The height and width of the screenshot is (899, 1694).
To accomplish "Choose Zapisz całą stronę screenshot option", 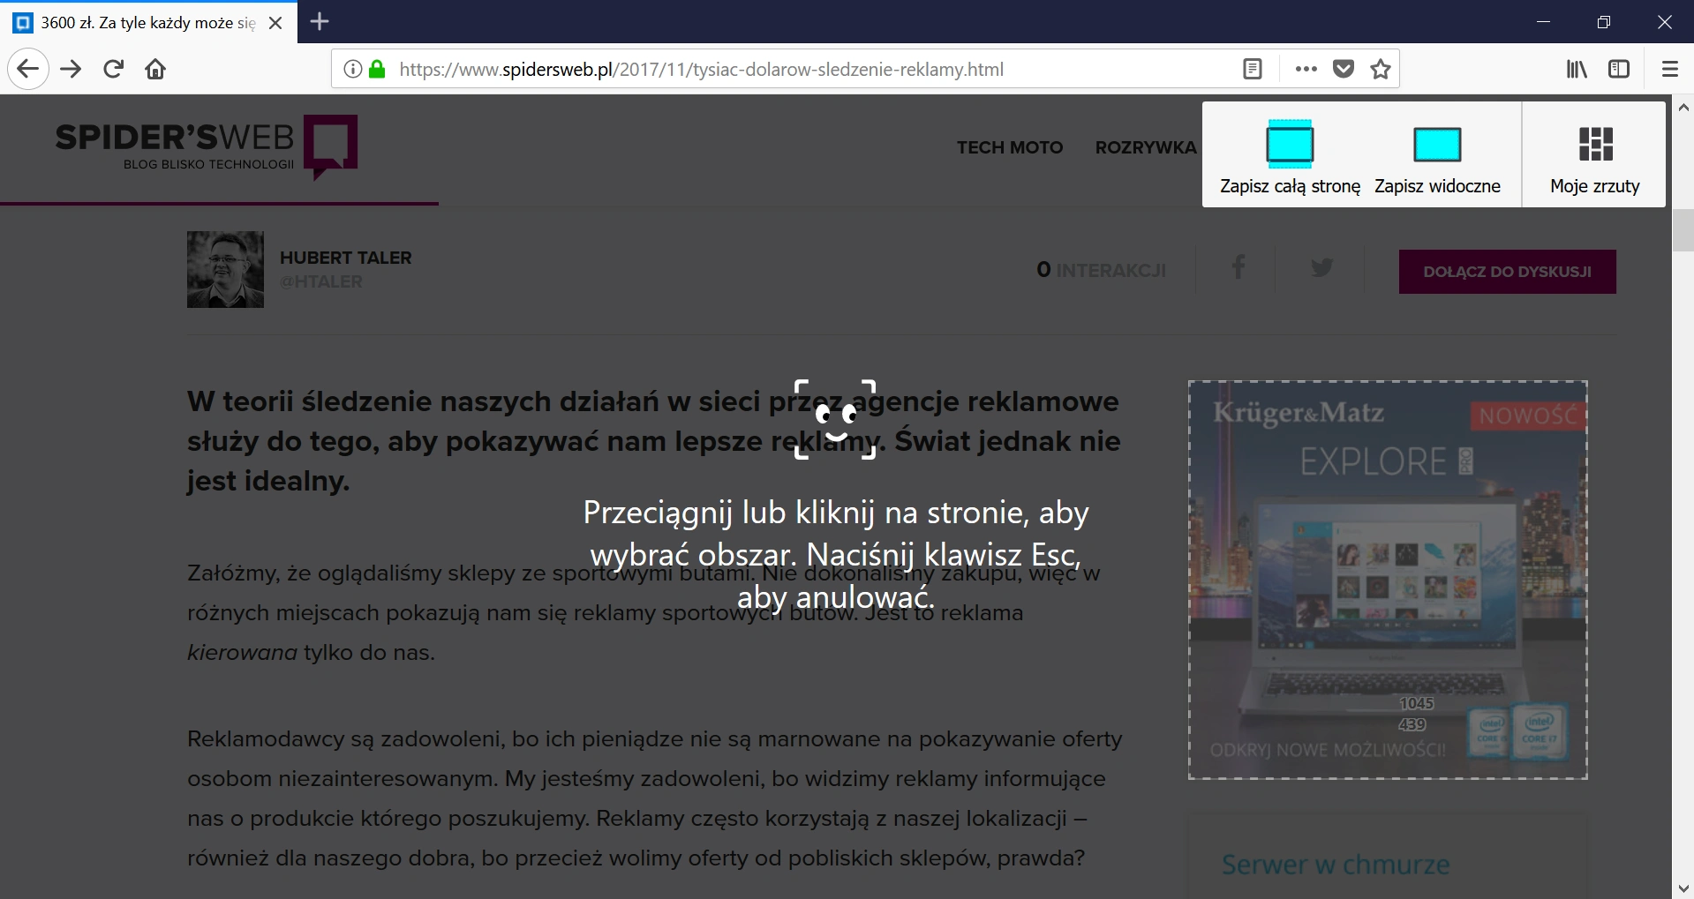I will [x=1290, y=156].
